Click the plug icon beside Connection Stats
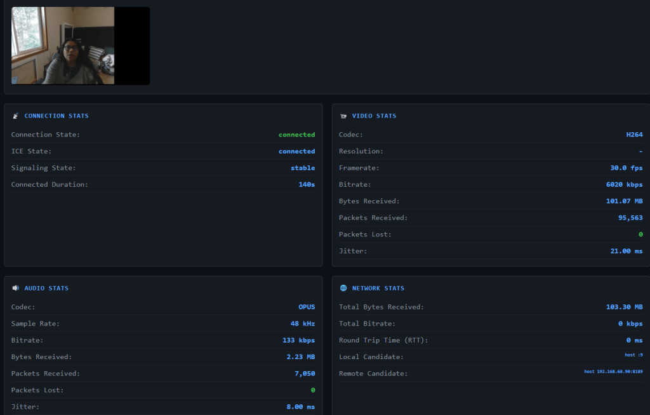Viewport: 650px width, 415px height. tap(15, 116)
